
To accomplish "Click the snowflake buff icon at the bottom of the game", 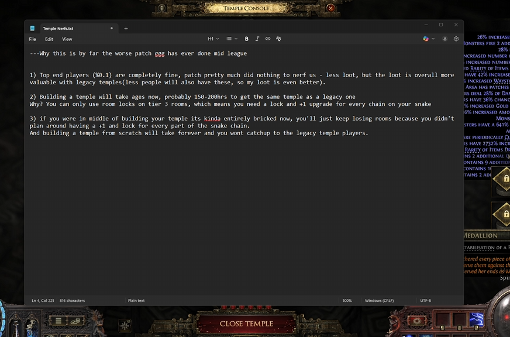I will [125, 325].
